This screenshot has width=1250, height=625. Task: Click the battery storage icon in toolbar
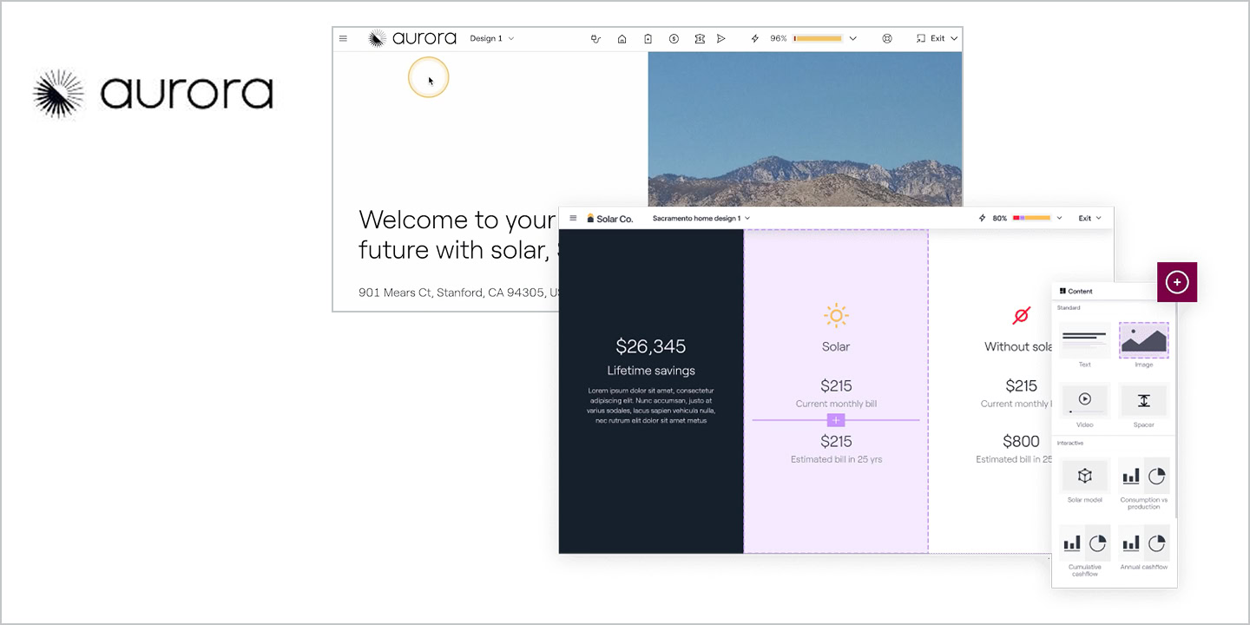(648, 39)
